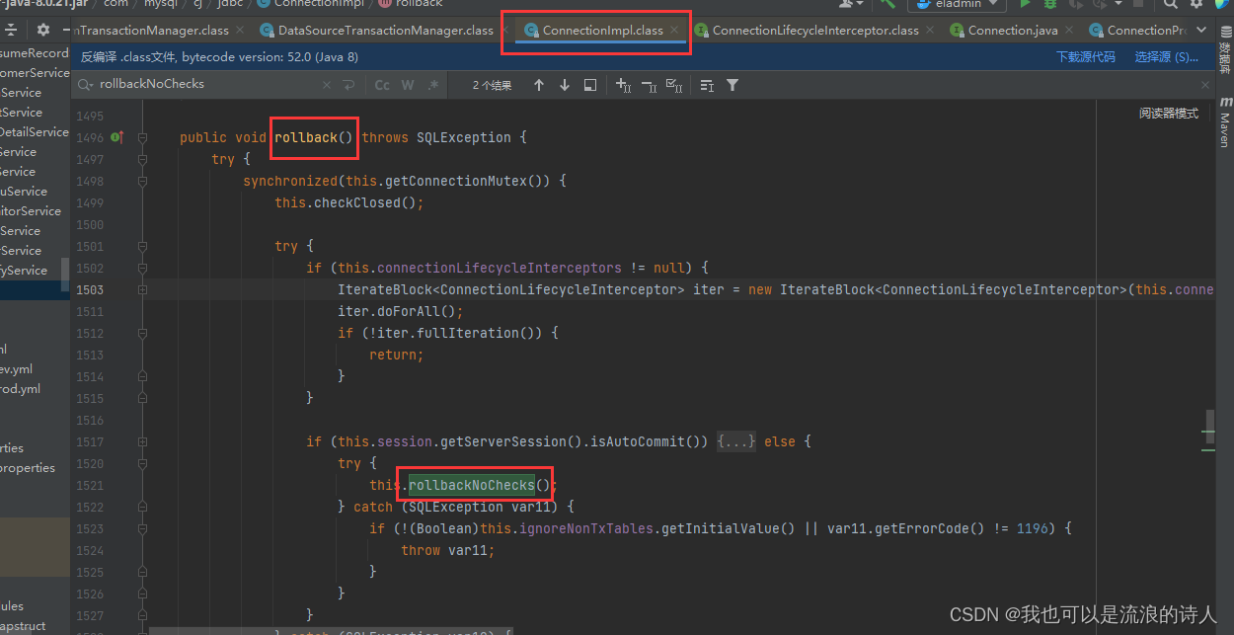This screenshot has height=635, width=1234.
Task: Collapse catch block at line 1522
Action: click(143, 507)
